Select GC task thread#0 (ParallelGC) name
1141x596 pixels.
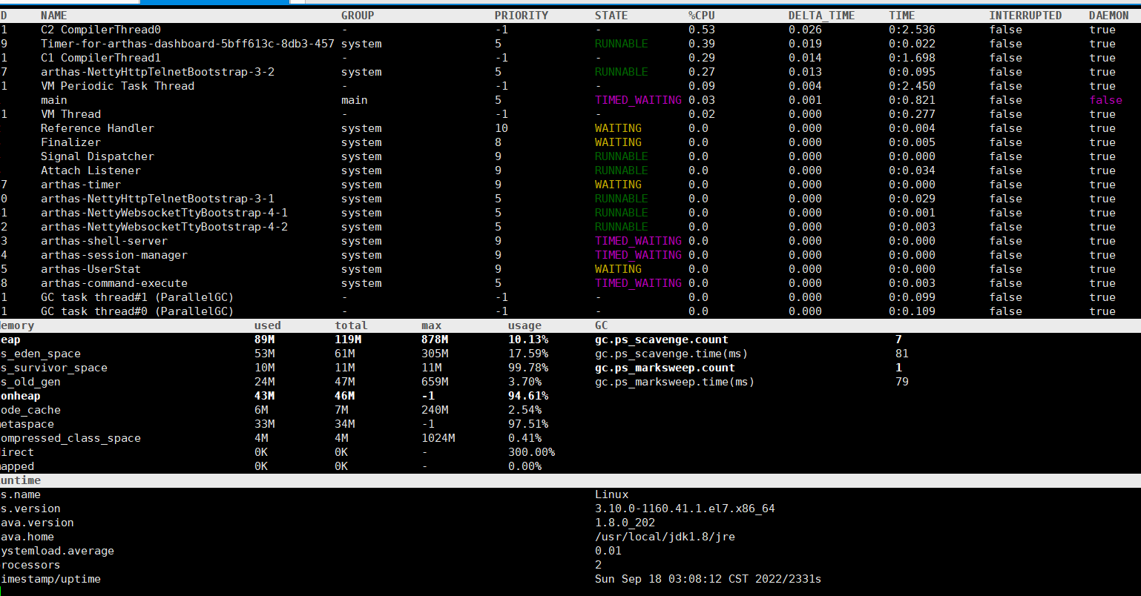point(137,311)
